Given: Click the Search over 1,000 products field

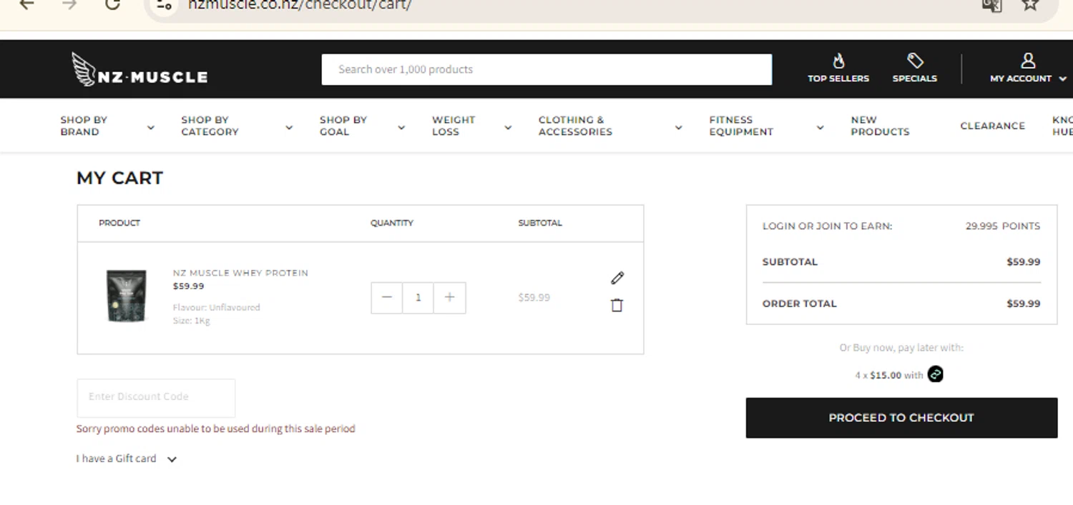Looking at the screenshot, I should (x=547, y=69).
